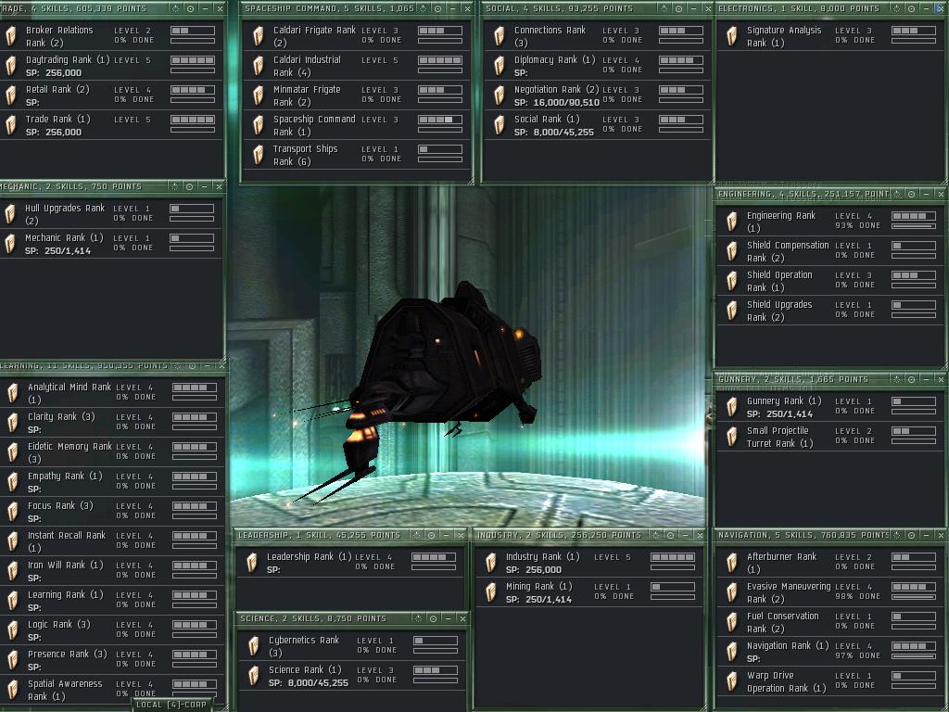Toggle the circle pin in Social window header
The width and height of the screenshot is (949, 712).
coord(678,8)
